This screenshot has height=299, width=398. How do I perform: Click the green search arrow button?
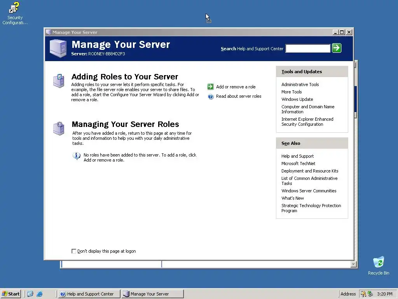click(337, 48)
